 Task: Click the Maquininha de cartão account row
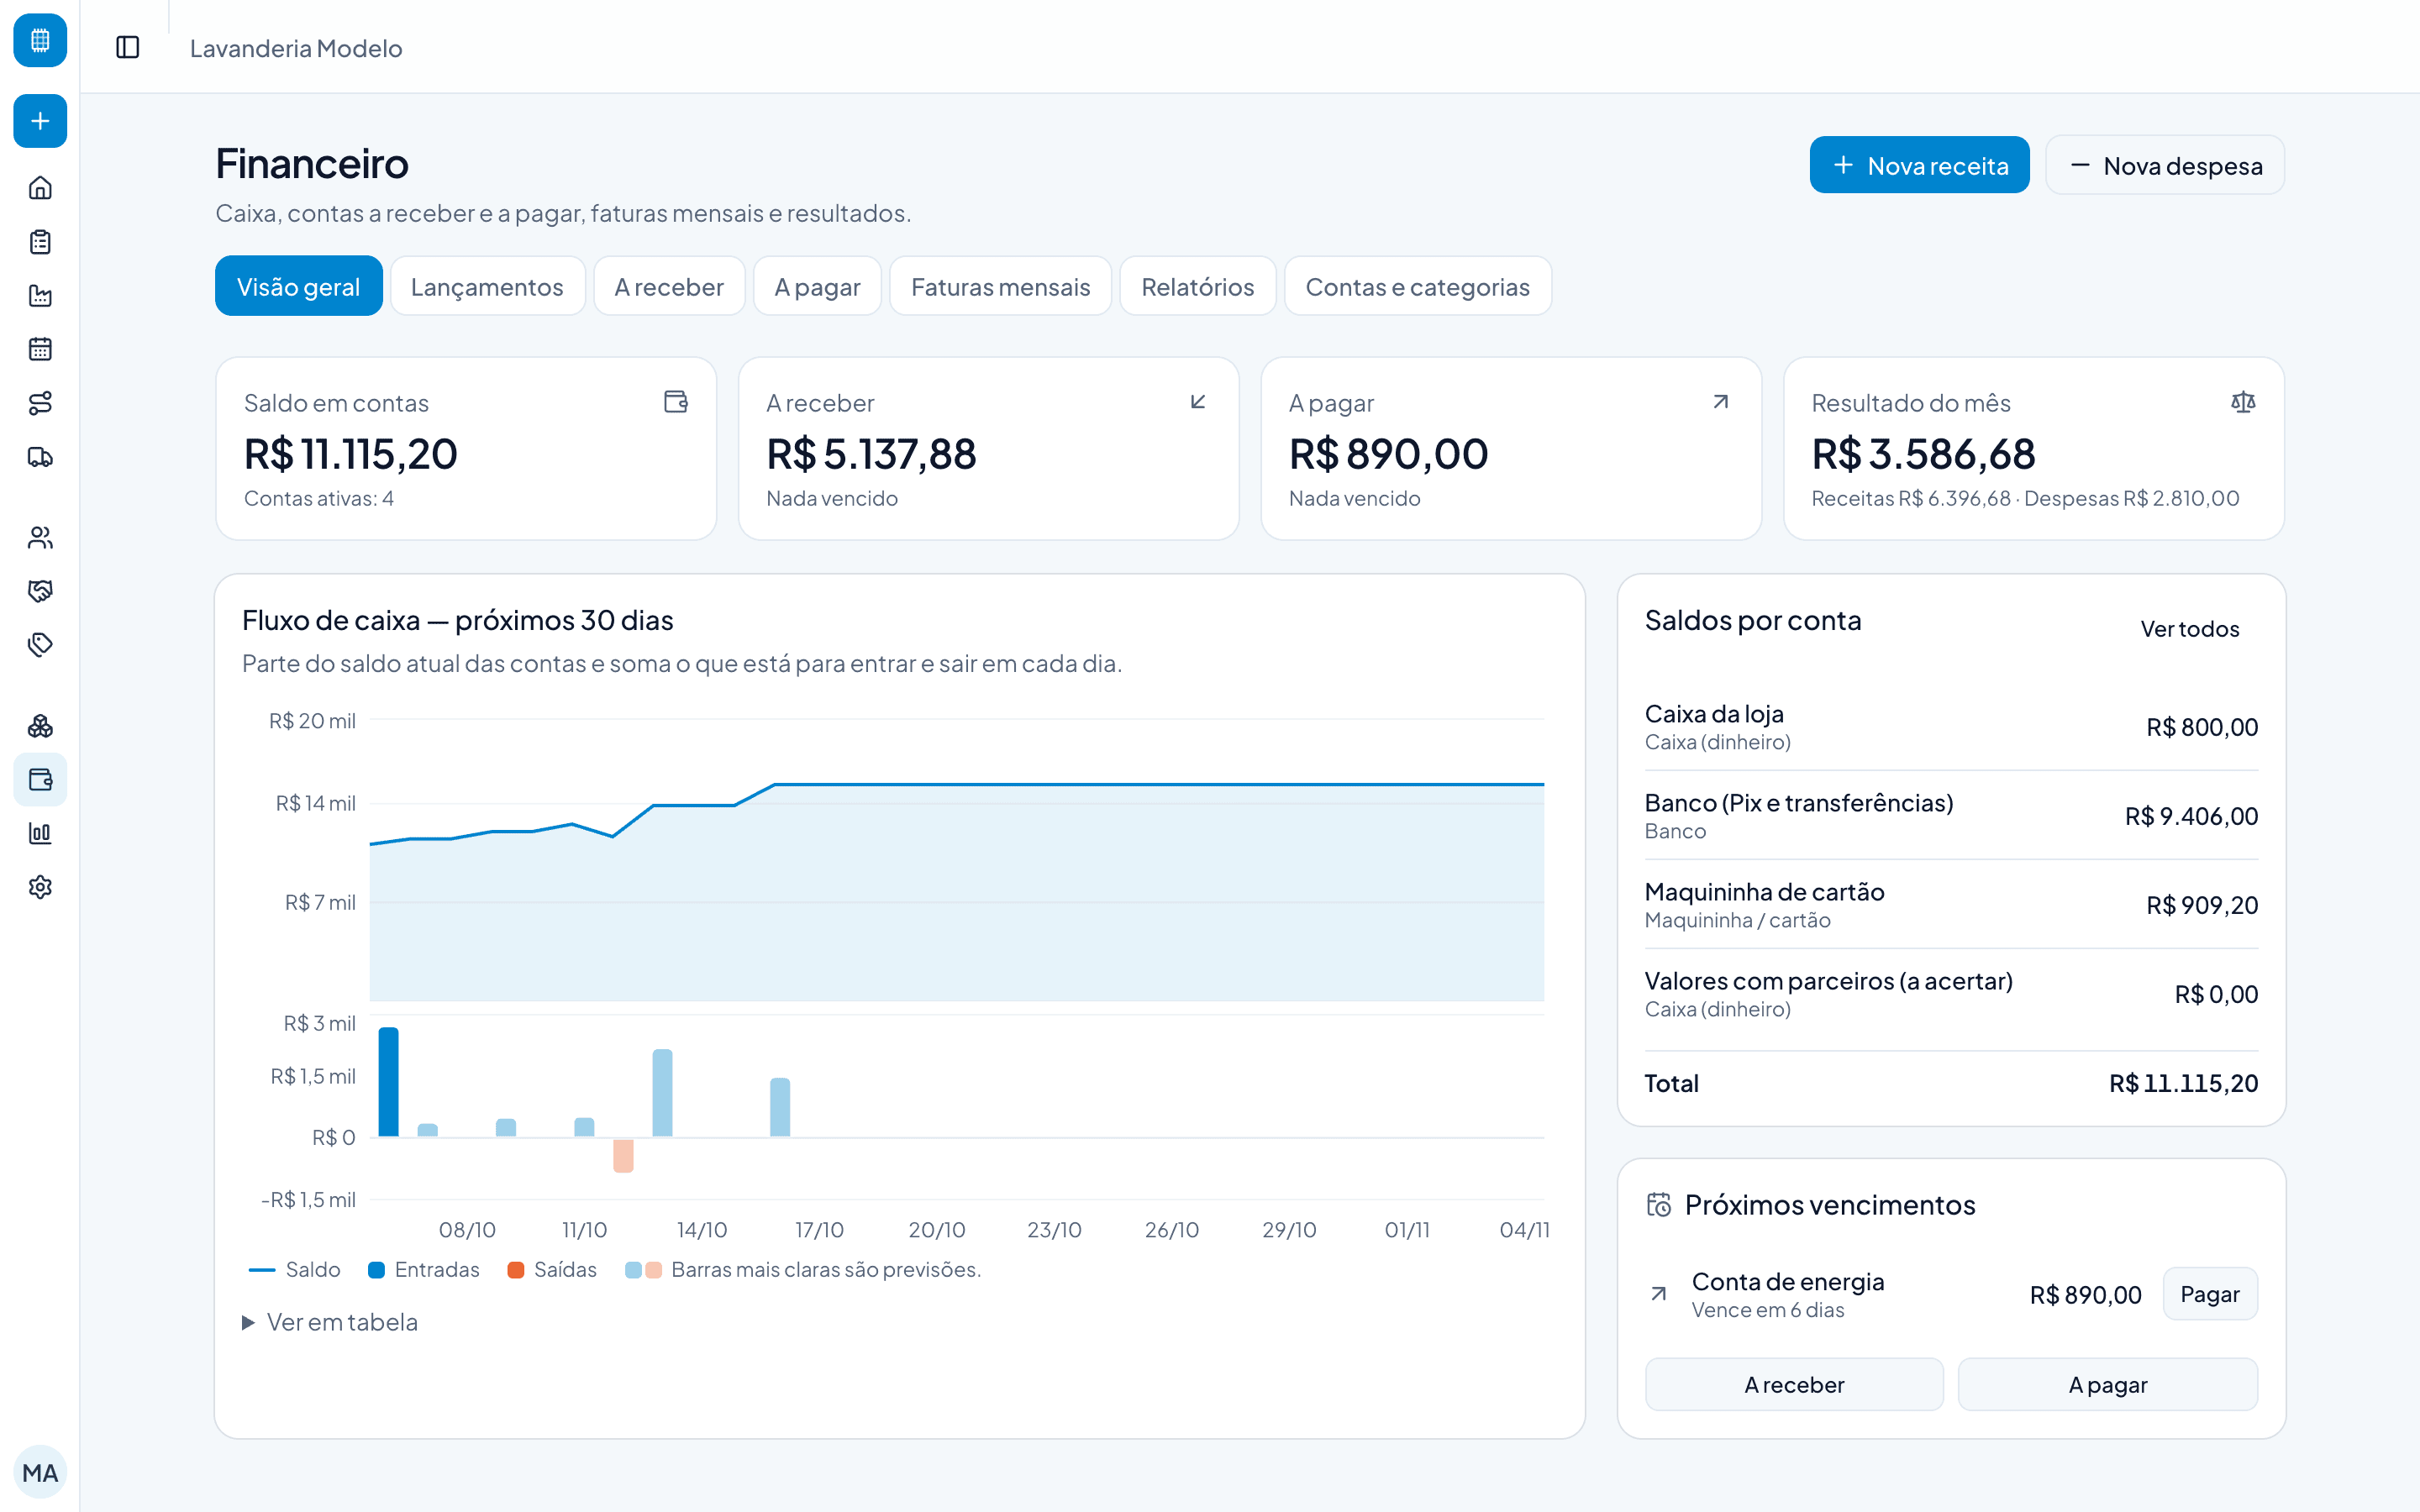point(1951,905)
